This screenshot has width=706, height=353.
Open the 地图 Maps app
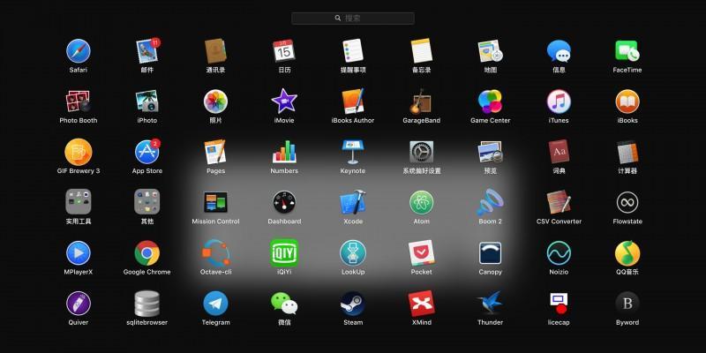click(x=491, y=51)
